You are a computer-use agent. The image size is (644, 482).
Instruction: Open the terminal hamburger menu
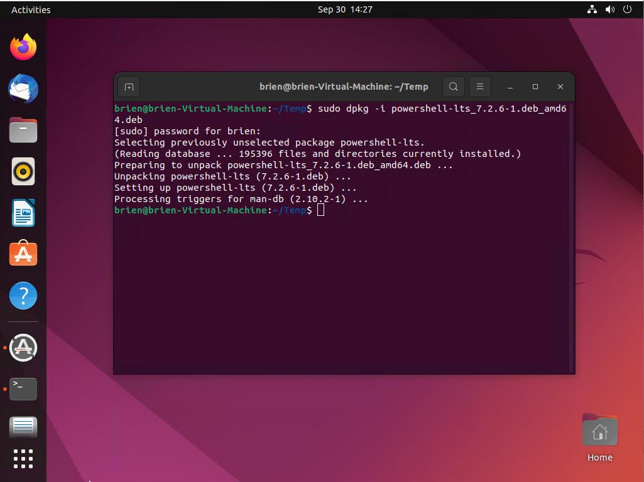pos(480,87)
